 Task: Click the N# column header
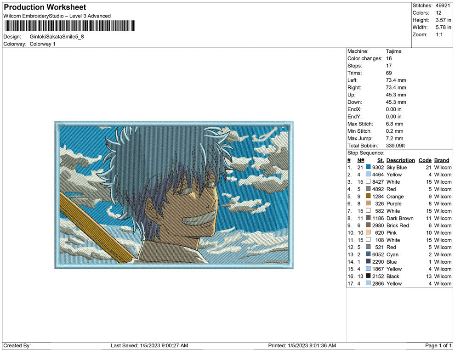(361, 160)
